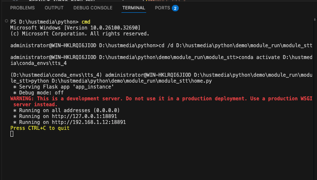The width and height of the screenshot is (317, 180).
Task: Open the http://127.0.0.1:18891 link
Action: tap(84, 117)
